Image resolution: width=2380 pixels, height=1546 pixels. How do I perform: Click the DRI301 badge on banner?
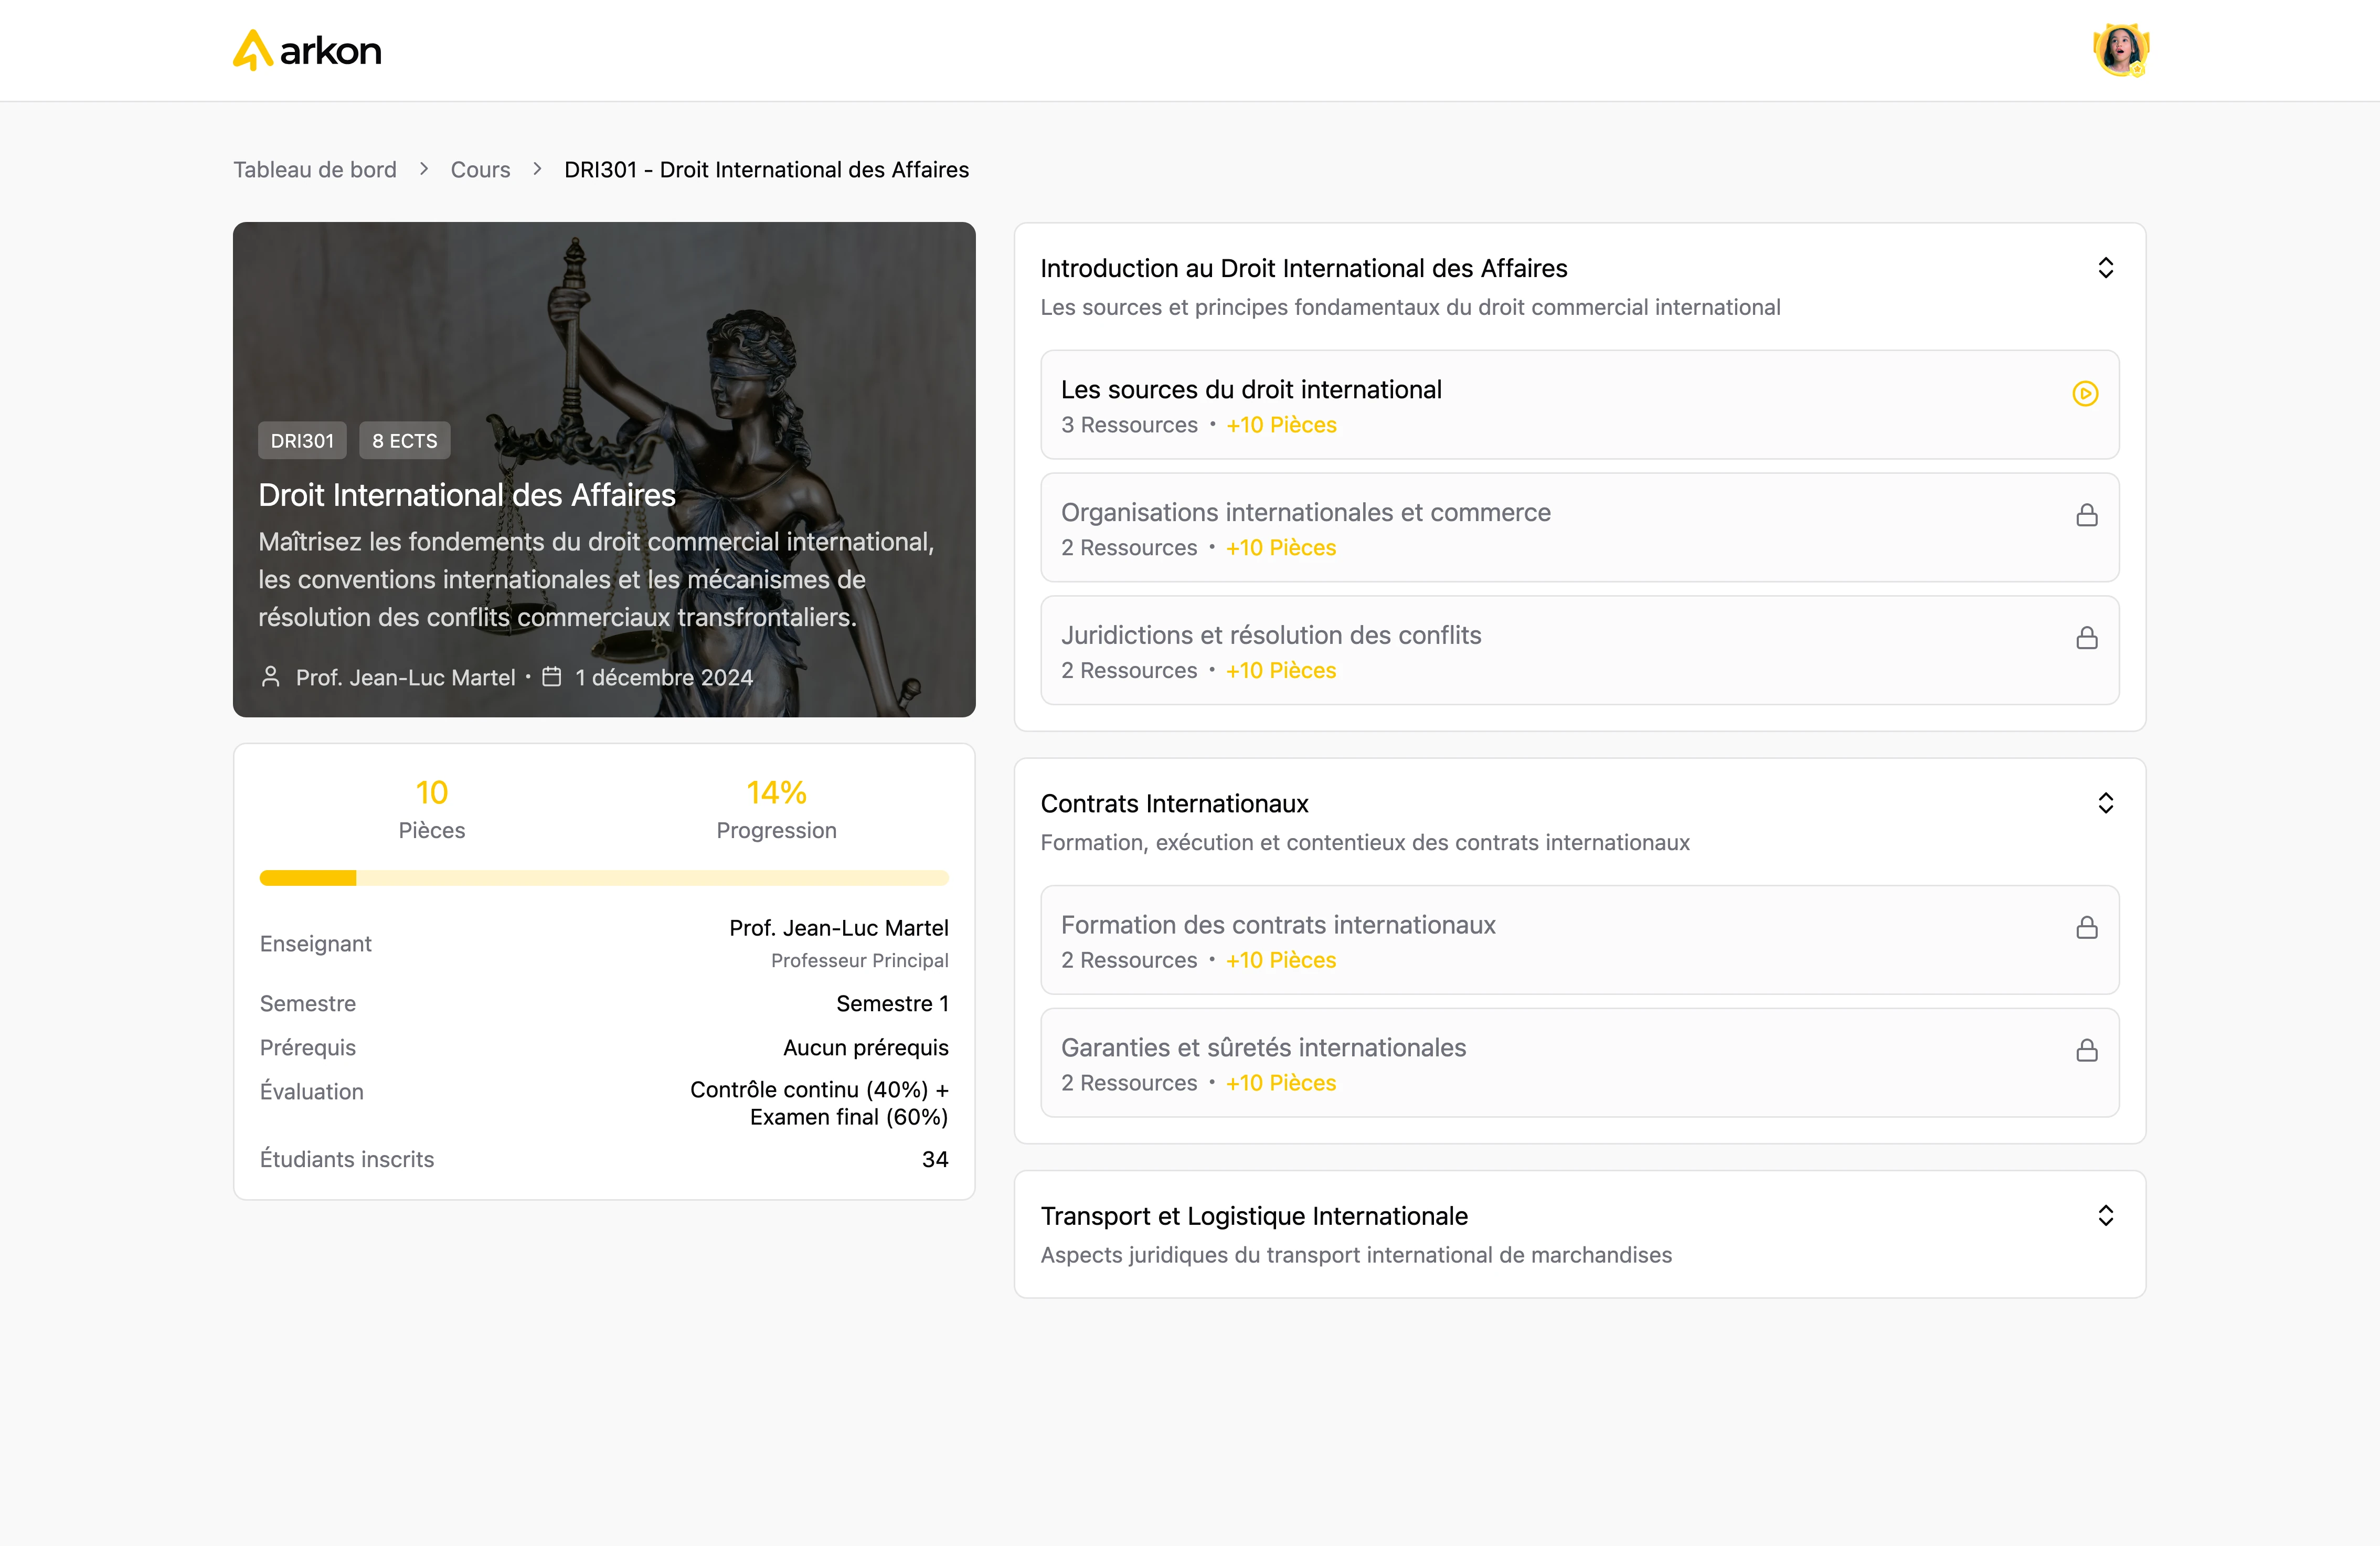coord(302,441)
